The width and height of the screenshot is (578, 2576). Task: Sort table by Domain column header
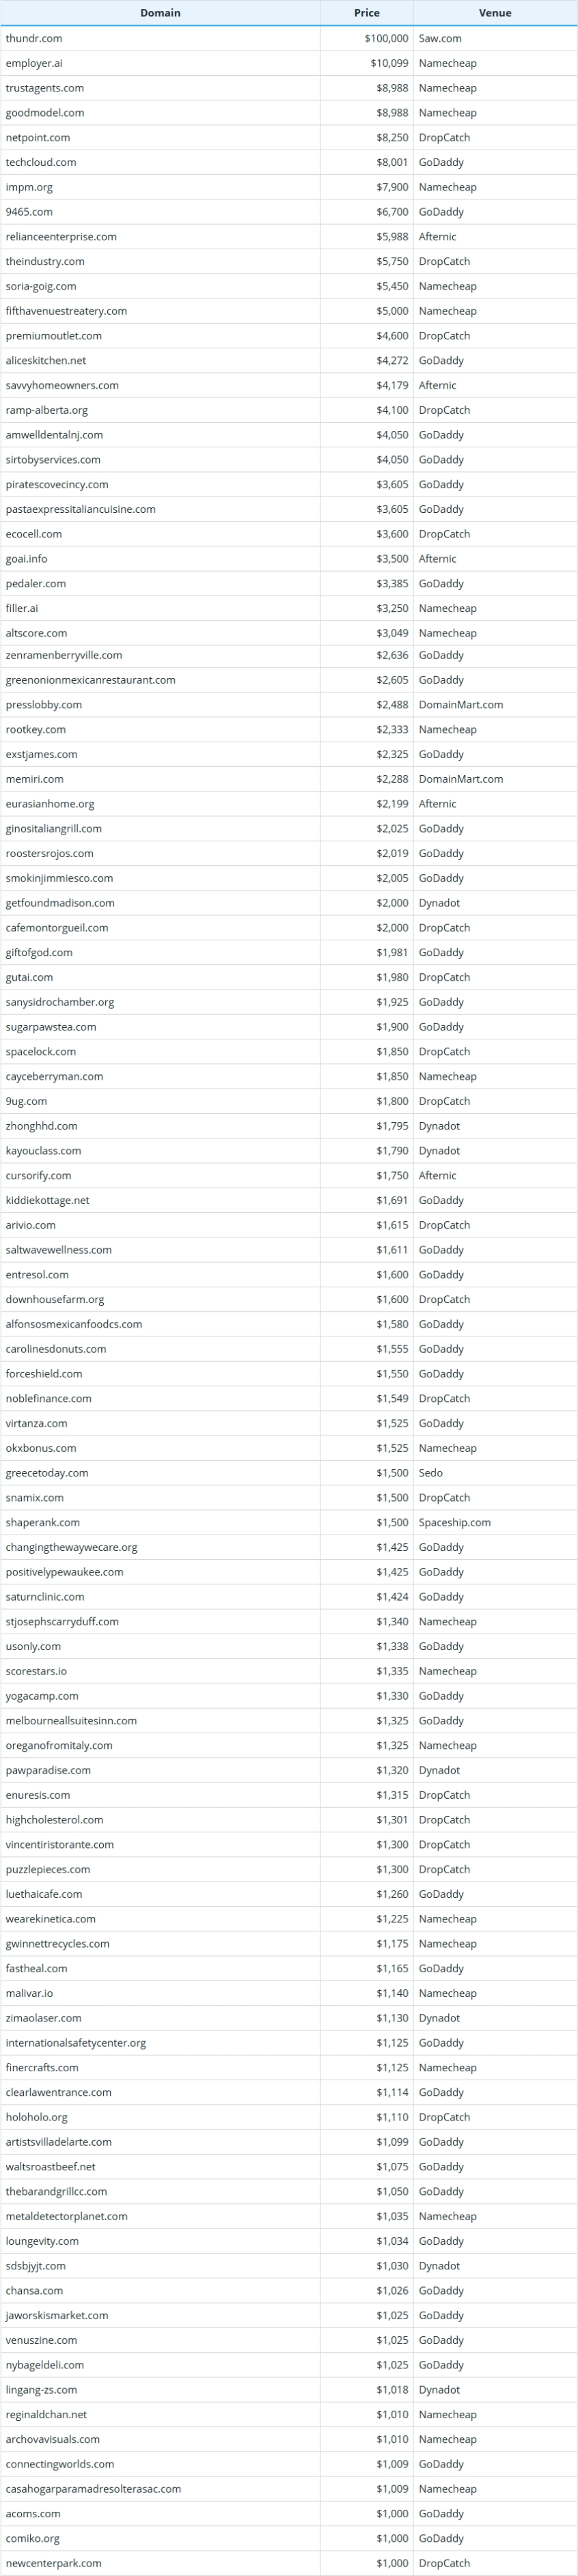(x=160, y=13)
